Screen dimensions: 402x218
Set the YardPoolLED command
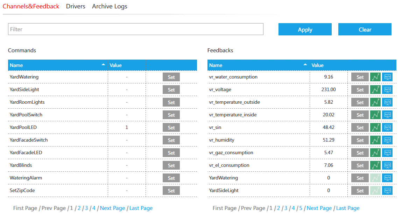(x=171, y=128)
